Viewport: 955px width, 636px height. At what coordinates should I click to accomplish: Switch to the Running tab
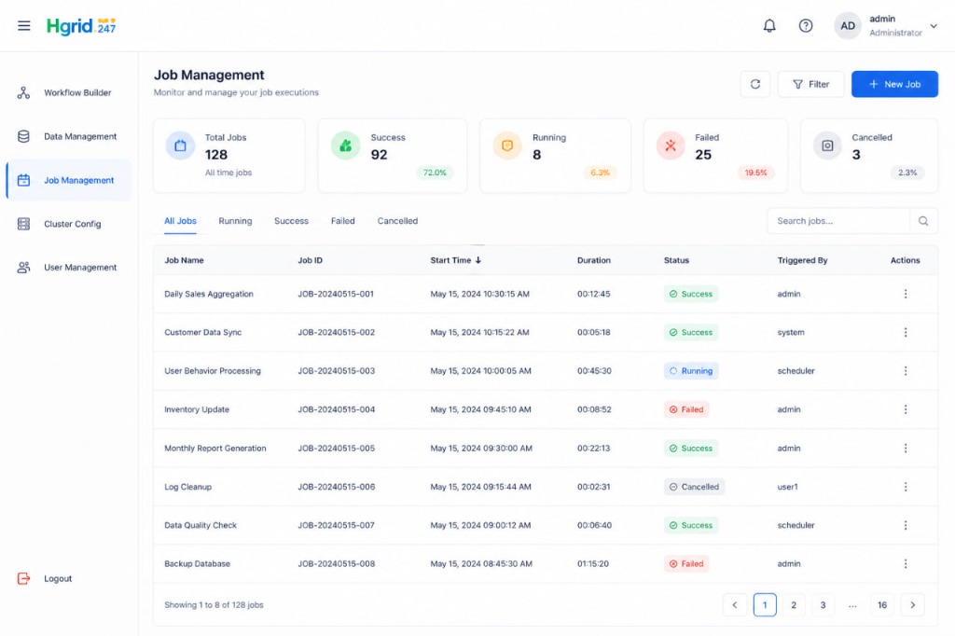(235, 220)
